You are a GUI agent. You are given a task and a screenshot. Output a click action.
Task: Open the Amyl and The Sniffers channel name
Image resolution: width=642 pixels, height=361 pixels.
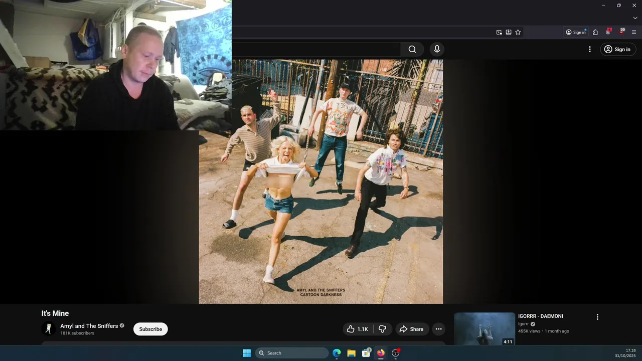point(89,326)
